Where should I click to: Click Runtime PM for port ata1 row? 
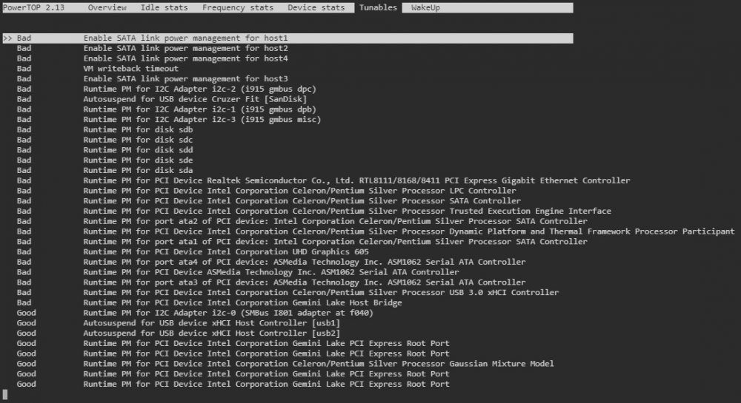coord(302,242)
